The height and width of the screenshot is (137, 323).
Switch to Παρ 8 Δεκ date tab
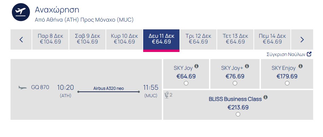(50, 39)
